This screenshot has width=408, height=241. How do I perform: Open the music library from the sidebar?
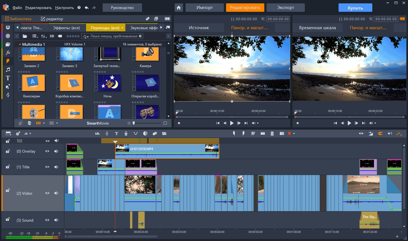pyautogui.click(x=8, y=69)
